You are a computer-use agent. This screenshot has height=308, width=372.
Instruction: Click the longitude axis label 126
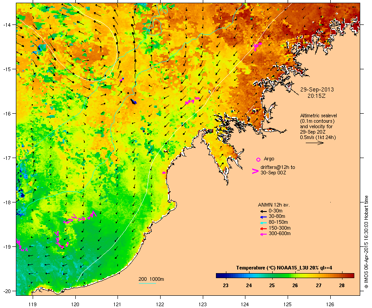(330, 304)
